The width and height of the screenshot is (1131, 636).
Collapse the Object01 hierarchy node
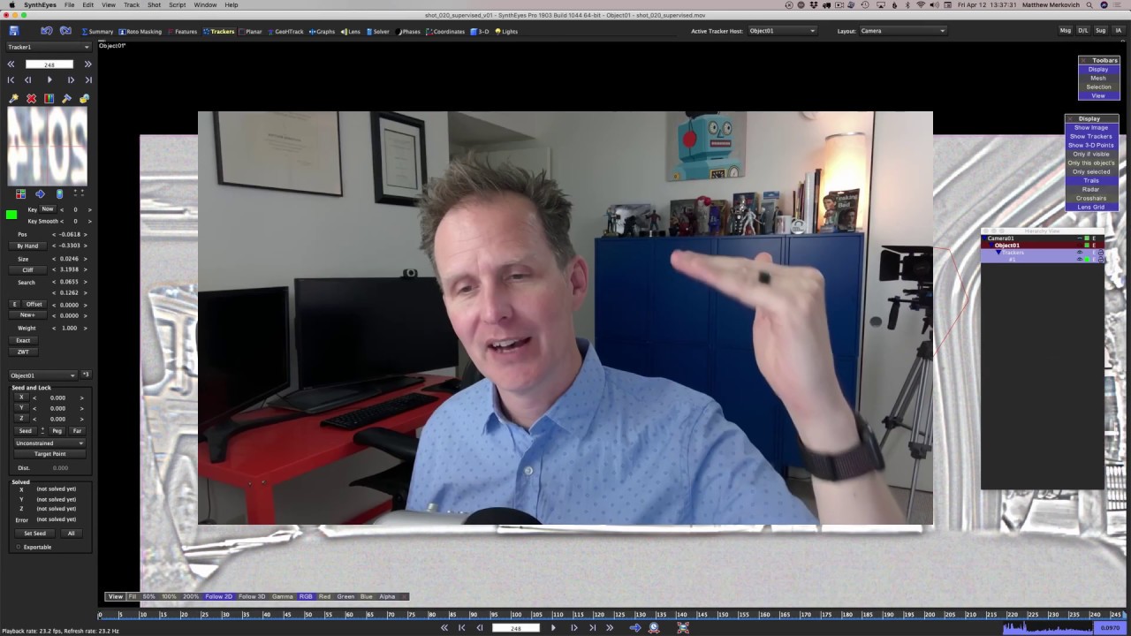click(x=992, y=246)
